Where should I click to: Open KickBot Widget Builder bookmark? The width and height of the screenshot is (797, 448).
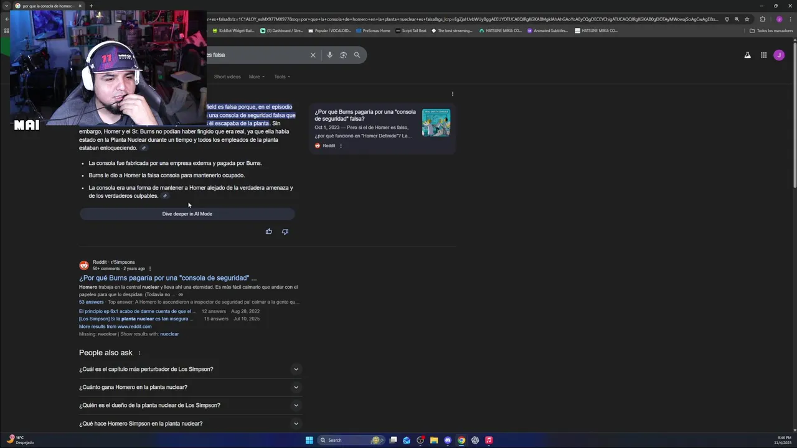(233, 30)
